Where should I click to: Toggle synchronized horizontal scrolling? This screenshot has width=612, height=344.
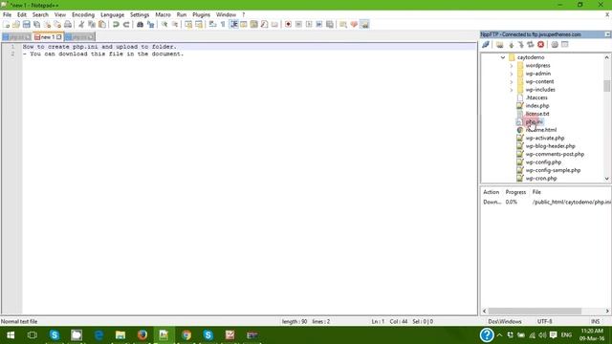199,24
